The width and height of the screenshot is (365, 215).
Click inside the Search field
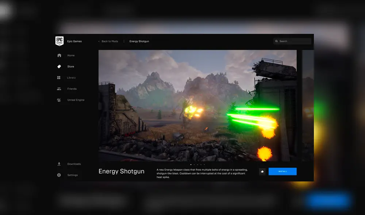292,41
